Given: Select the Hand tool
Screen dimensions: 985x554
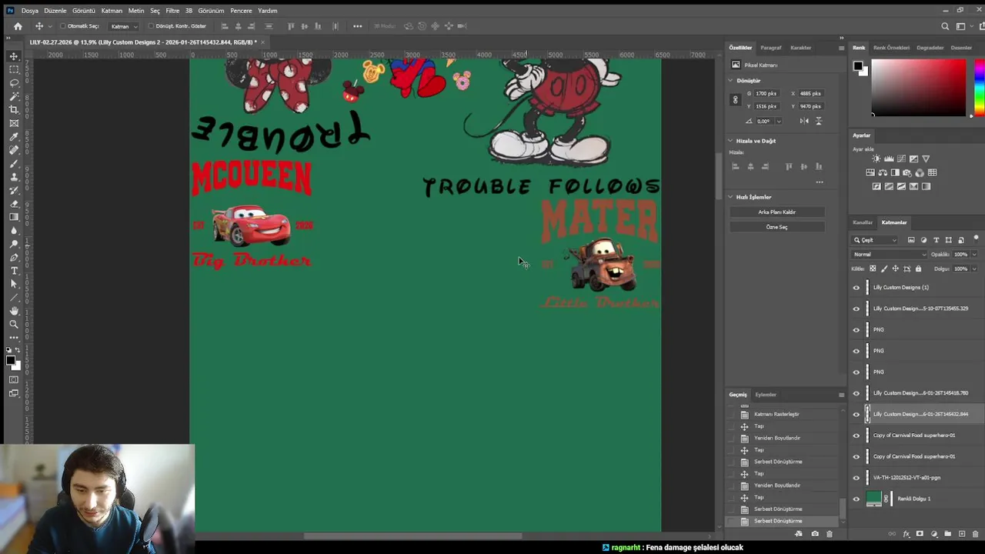Looking at the screenshot, I should 14,311.
